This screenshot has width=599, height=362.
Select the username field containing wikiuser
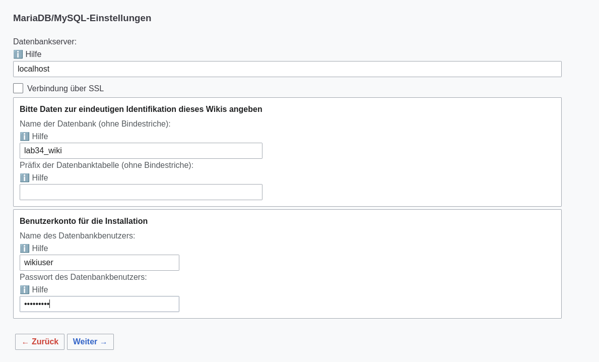pyautogui.click(x=99, y=263)
